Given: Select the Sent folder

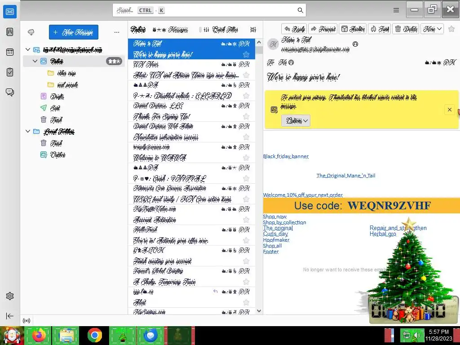Looking at the screenshot, I should pos(55,108).
